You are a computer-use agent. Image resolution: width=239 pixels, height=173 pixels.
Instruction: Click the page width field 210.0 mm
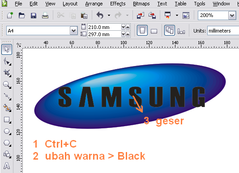coord(104,27)
